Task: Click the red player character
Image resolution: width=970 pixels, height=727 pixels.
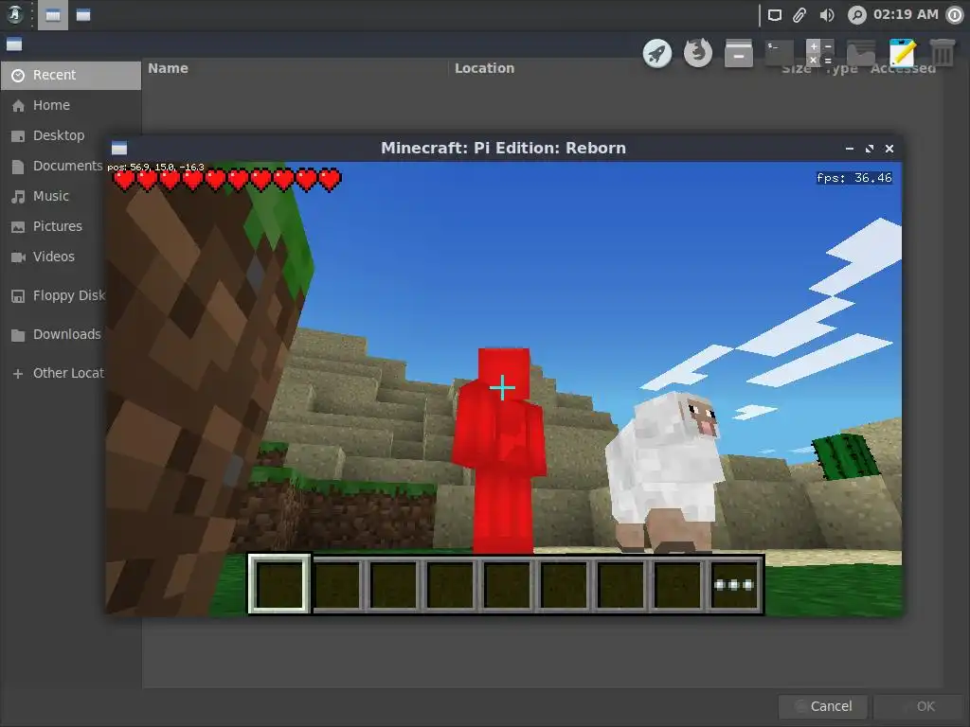Action: 500,452
